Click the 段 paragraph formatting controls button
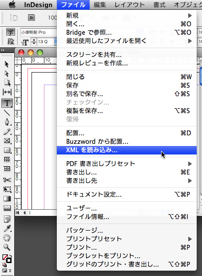Image resolution: width=202 pixels, height=276 pixels. click(x=11, y=42)
